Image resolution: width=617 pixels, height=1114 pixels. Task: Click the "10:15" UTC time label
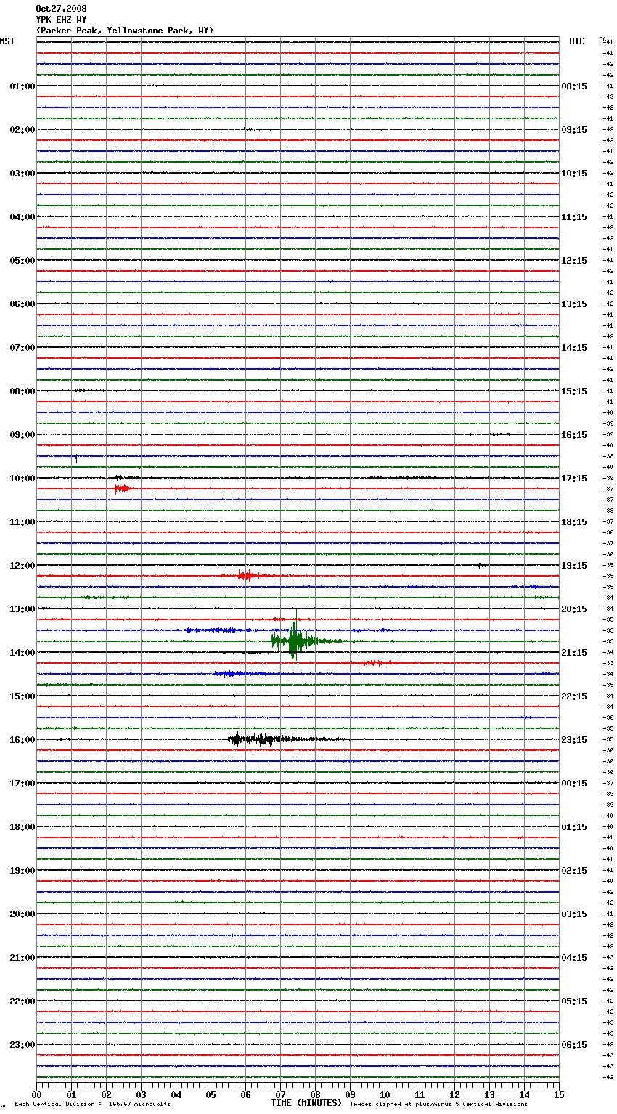point(574,174)
